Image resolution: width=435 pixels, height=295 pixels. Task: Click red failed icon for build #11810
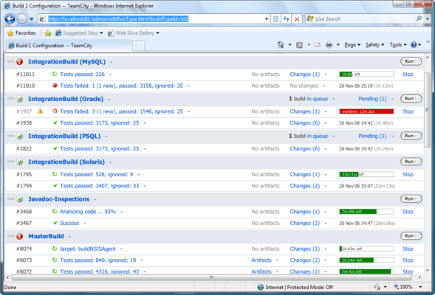coord(55,86)
